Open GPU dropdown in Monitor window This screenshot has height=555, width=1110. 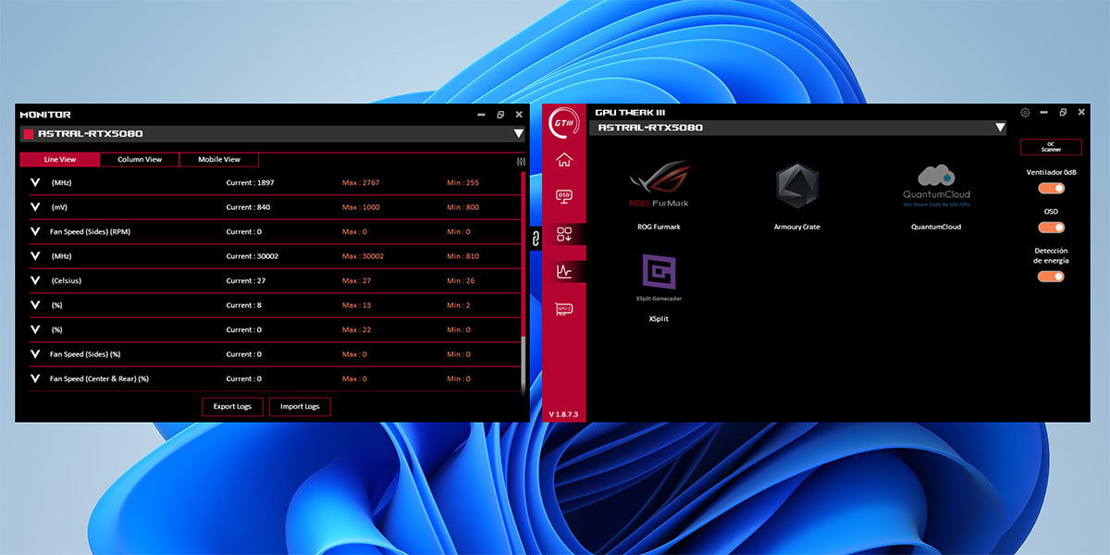tap(518, 134)
